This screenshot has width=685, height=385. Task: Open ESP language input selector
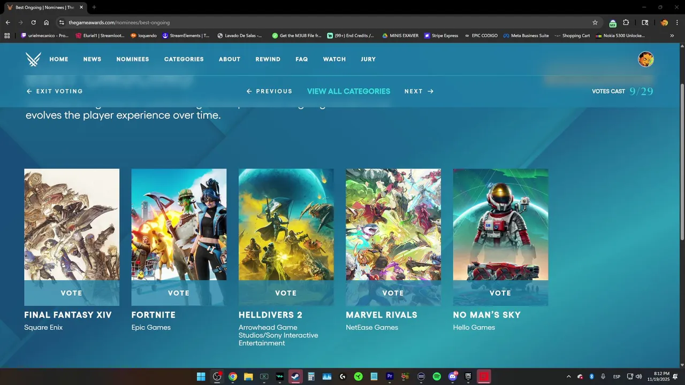[616, 376]
